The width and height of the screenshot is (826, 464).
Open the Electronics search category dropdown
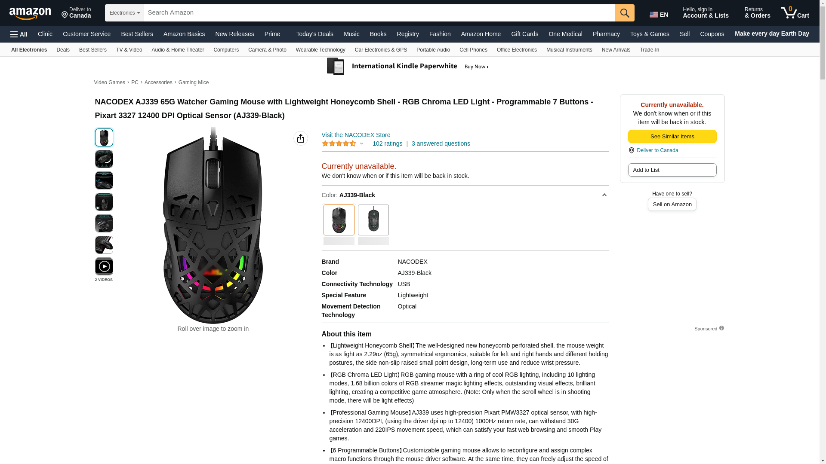[124, 13]
